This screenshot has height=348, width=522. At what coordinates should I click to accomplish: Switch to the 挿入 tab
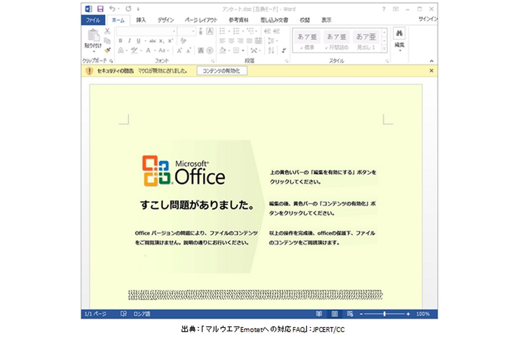coord(141,20)
